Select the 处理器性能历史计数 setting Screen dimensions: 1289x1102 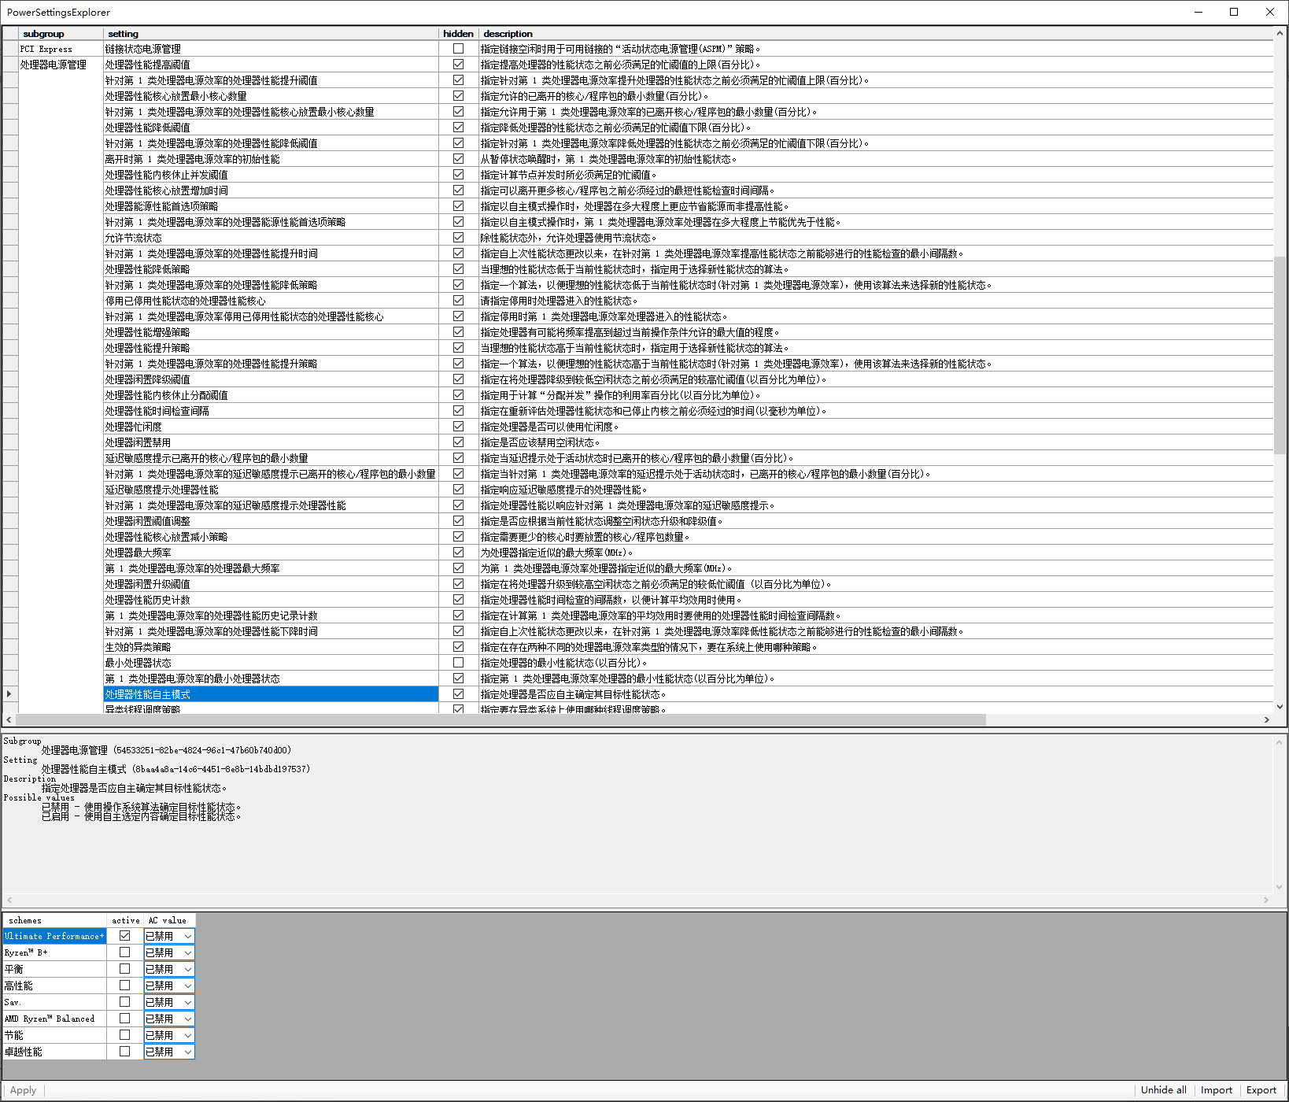click(x=271, y=600)
